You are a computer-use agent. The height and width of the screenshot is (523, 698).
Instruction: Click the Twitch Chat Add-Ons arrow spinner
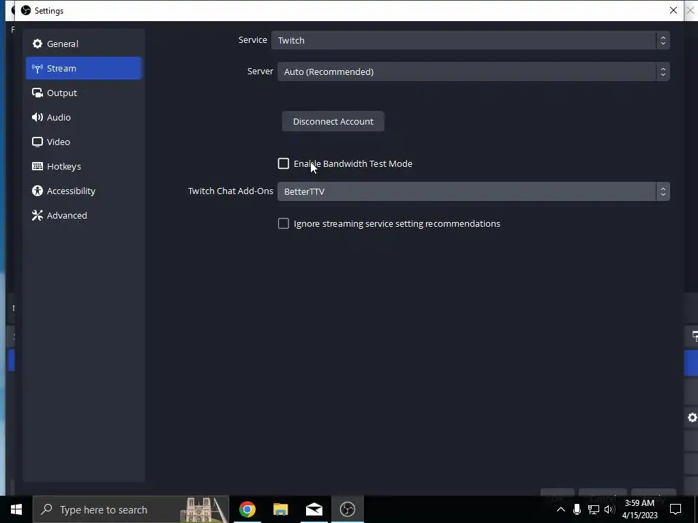tap(663, 191)
